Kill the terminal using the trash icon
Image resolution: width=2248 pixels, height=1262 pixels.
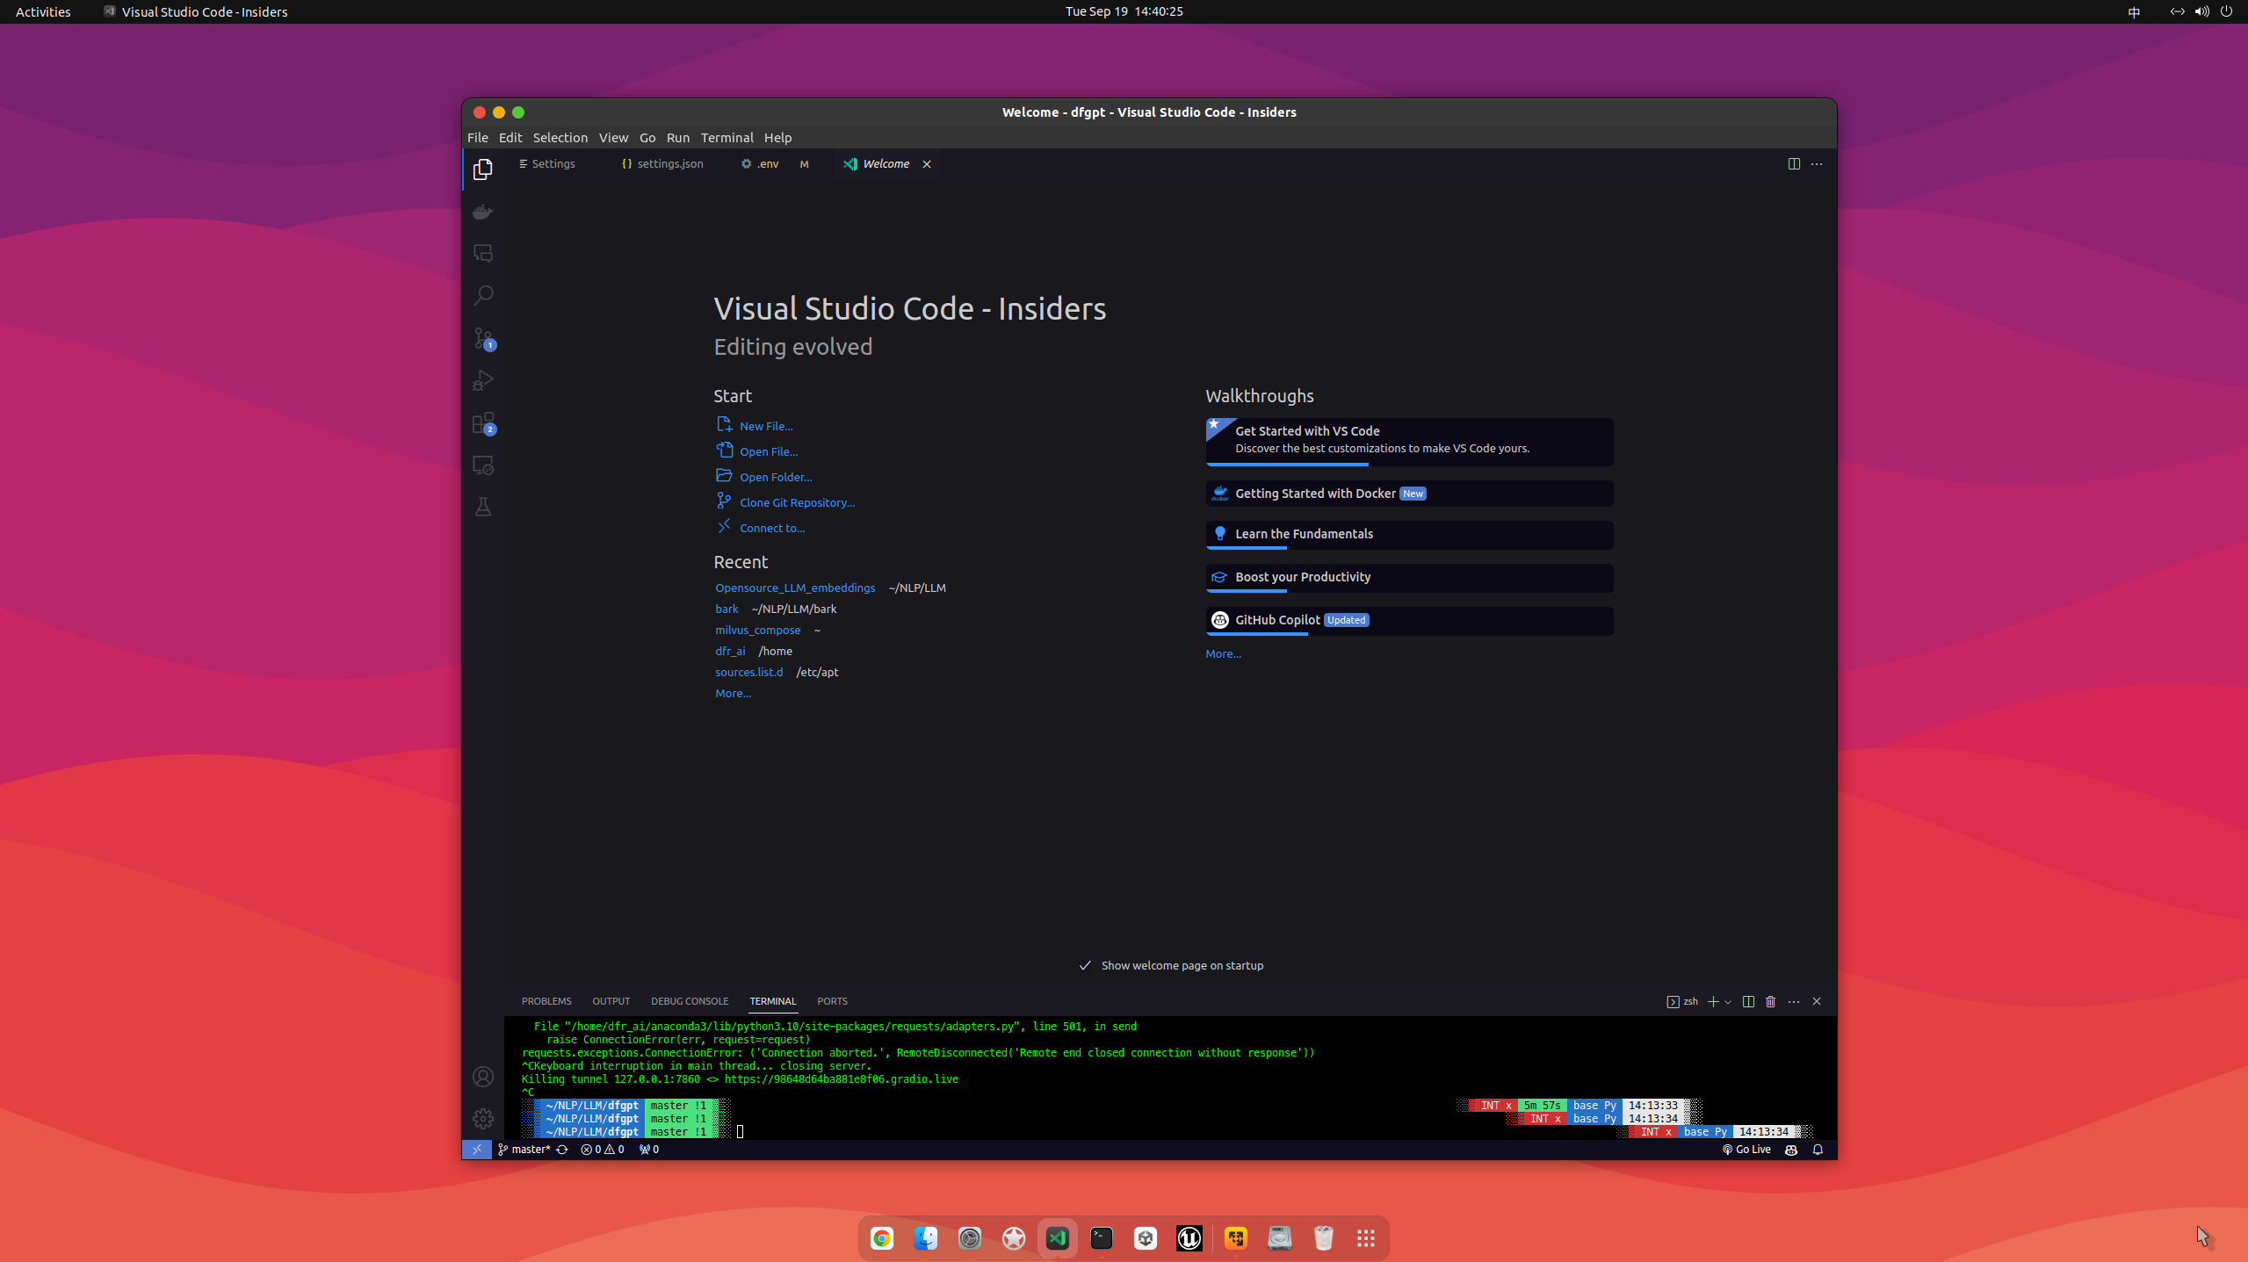click(x=1769, y=1001)
